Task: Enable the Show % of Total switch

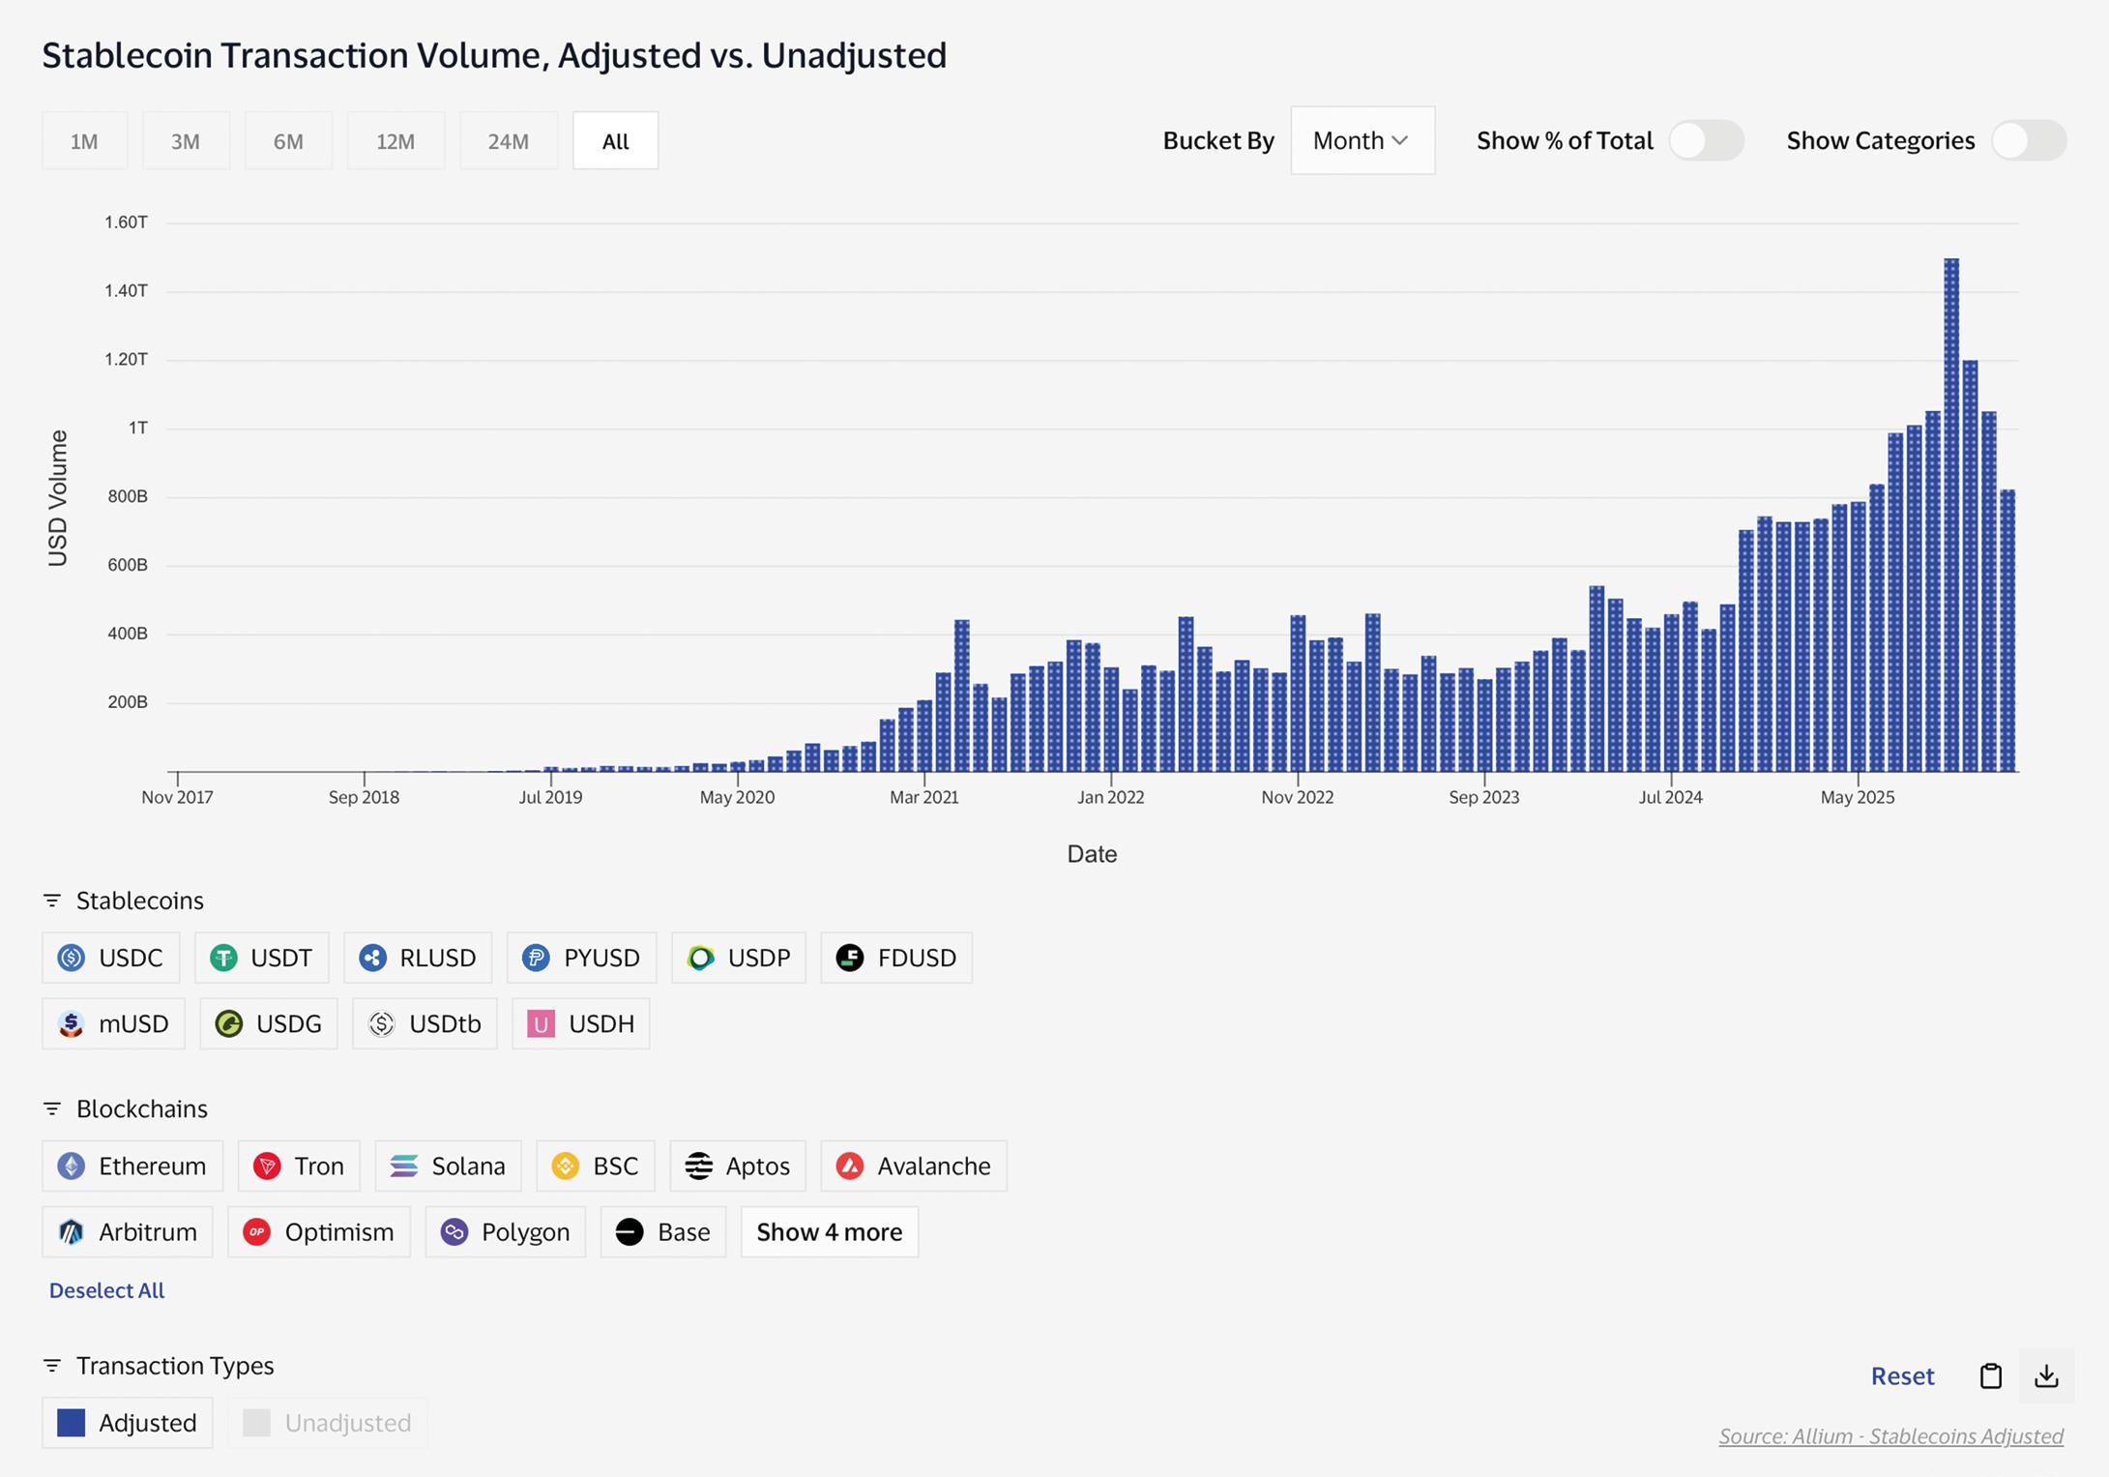Action: click(1706, 141)
